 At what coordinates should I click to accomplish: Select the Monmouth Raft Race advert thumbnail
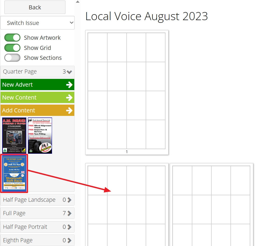[x=14, y=173]
